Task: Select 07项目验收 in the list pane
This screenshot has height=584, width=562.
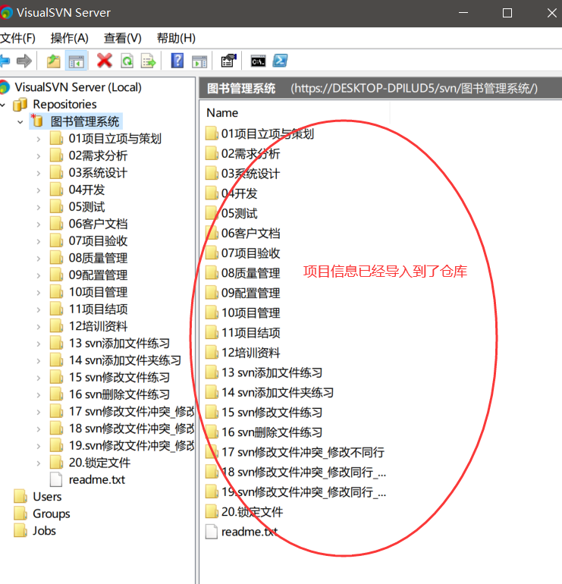Action: [250, 253]
